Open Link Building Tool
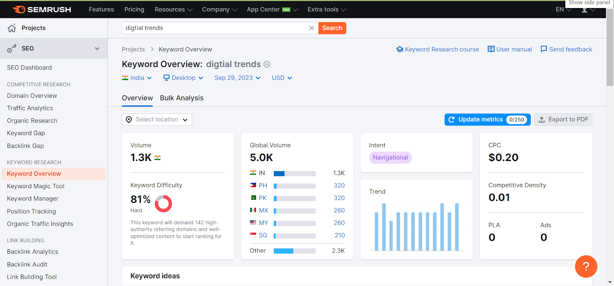This screenshot has width=614, height=286. 32,277
